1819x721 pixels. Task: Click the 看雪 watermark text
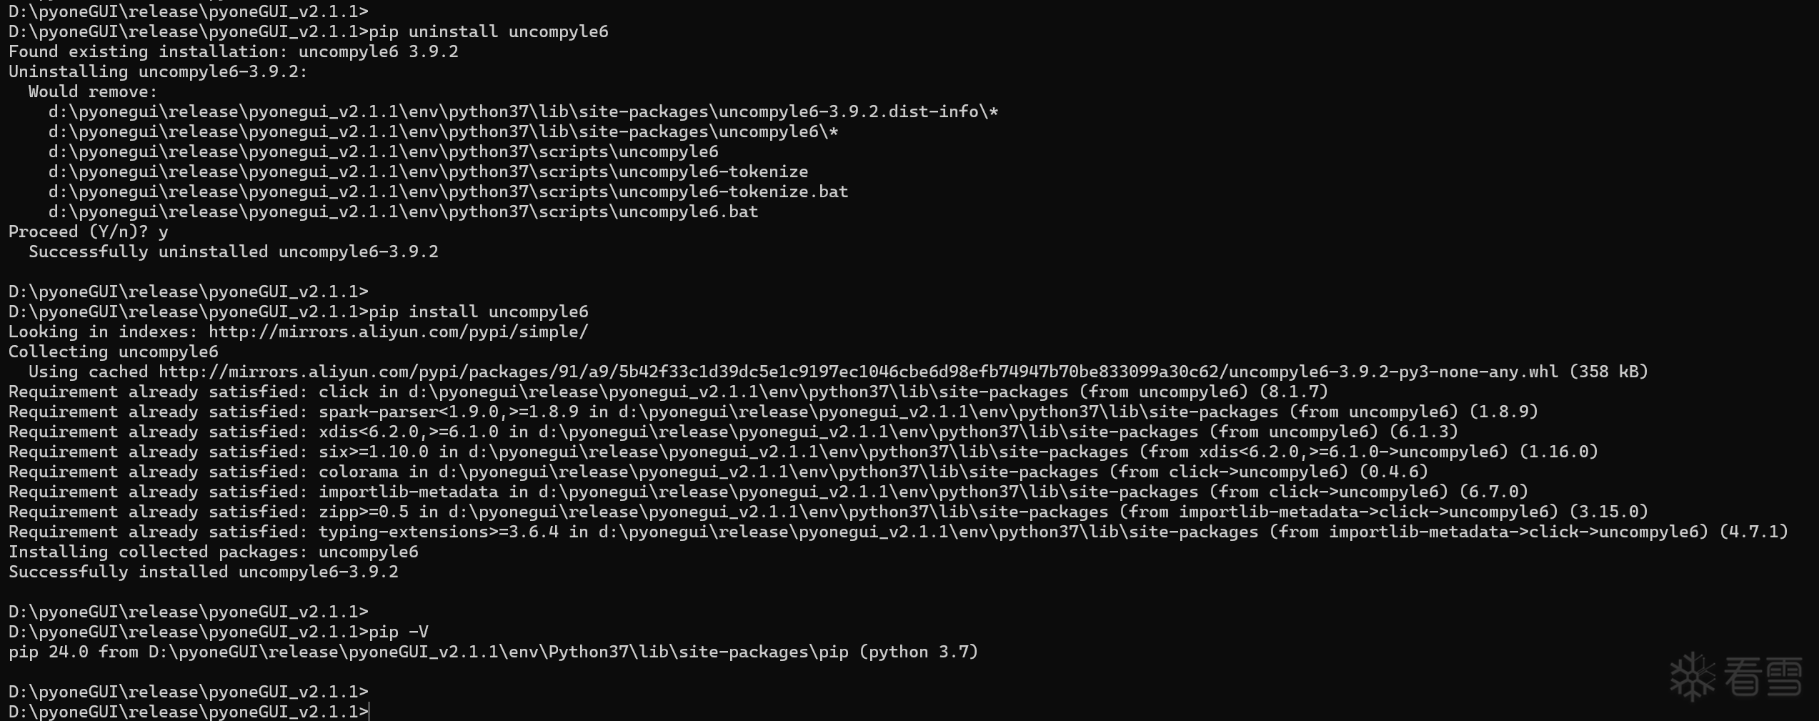tap(1763, 677)
